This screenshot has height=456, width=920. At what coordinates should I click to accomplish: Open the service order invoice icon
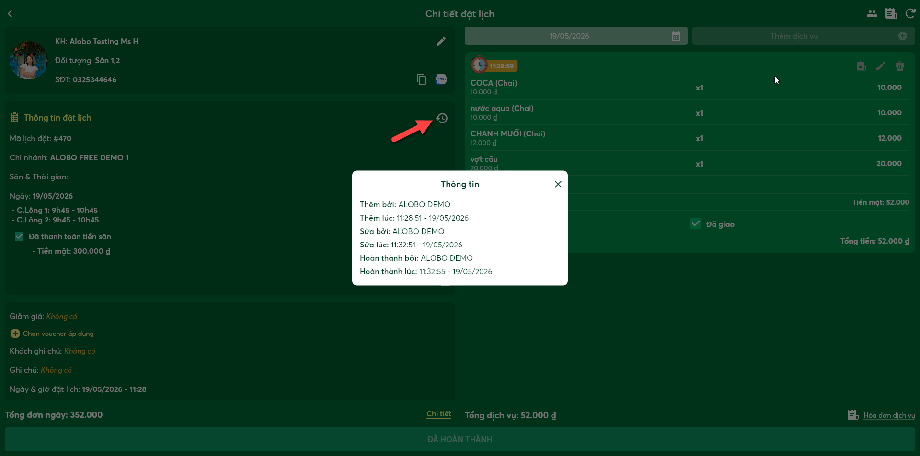coord(861,66)
